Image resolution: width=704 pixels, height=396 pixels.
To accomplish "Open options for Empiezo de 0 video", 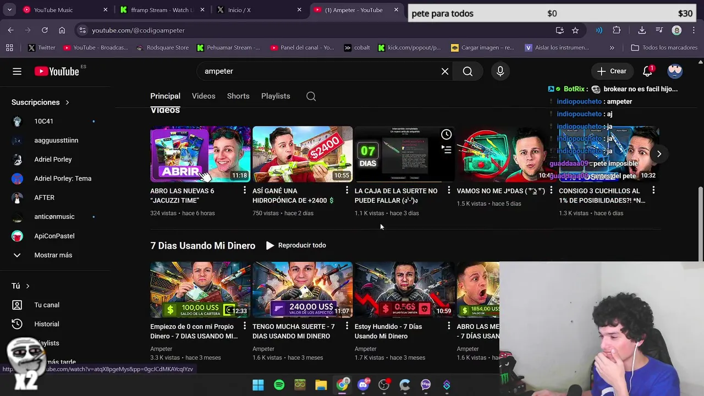I will (x=245, y=326).
